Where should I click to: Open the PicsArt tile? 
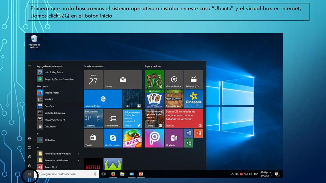(154, 138)
